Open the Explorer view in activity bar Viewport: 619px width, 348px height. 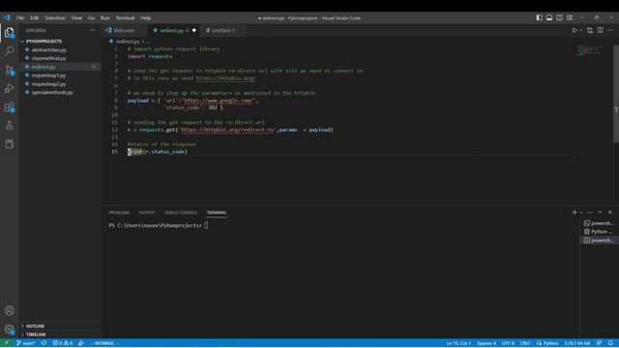[x=9, y=33]
